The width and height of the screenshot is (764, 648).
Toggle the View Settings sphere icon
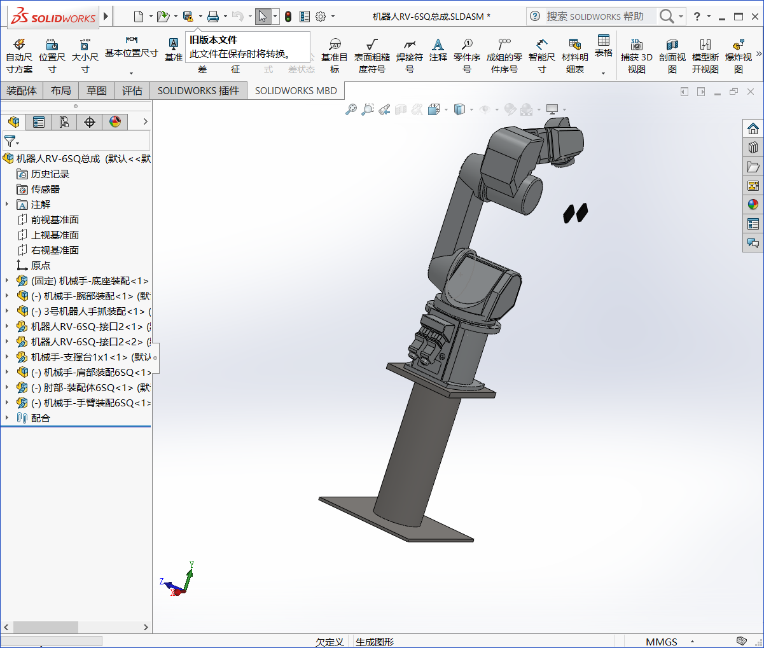pos(528,109)
